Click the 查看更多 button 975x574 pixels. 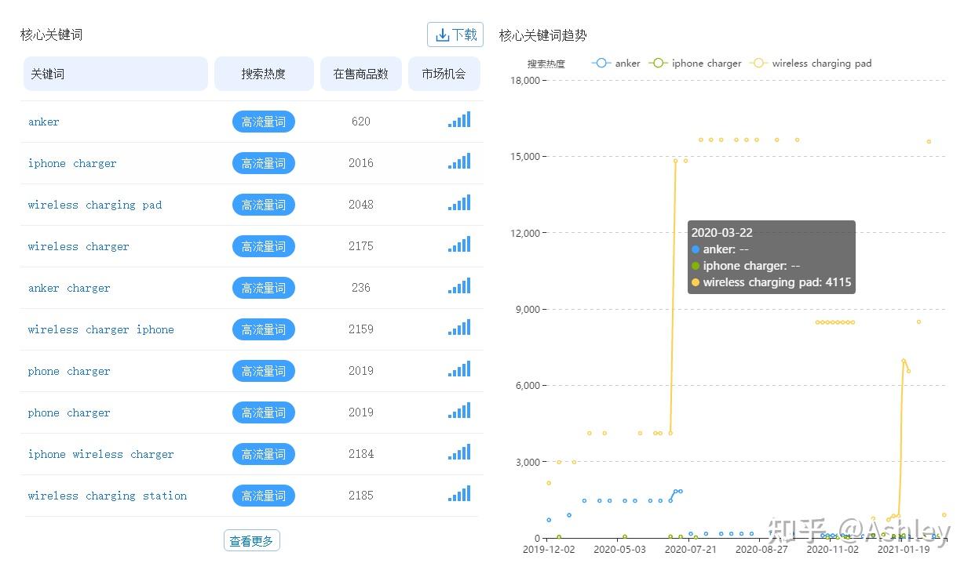coord(251,541)
